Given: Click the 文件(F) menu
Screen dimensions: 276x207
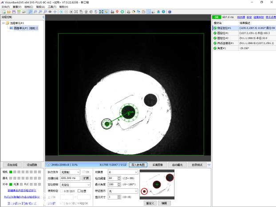Looking at the screenshot, I should (x=6, y=7).
